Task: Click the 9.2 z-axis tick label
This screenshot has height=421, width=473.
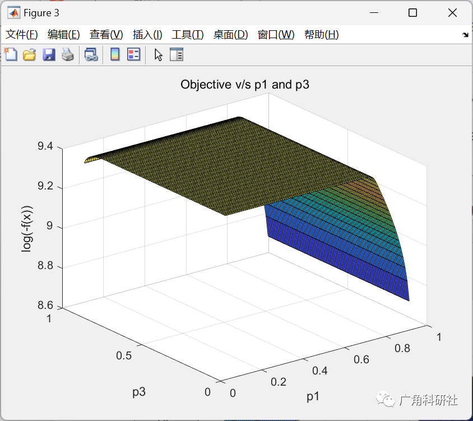Action: pyautogui.click(x=45, y=186)
